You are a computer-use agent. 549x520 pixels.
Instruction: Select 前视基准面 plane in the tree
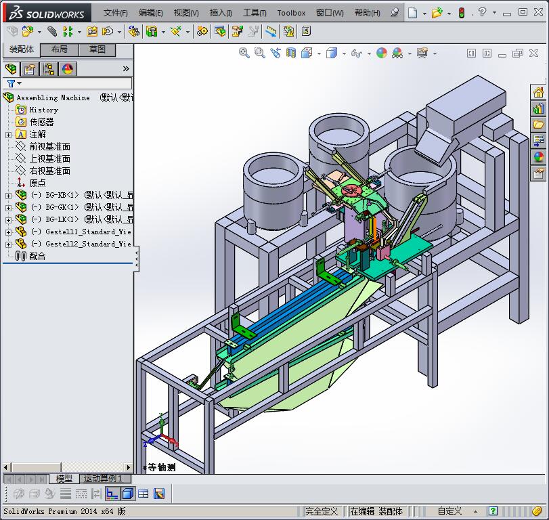click(x=49, y=146)
